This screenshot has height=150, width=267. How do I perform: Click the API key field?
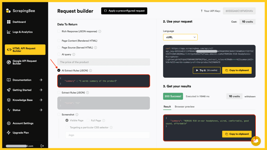pyautogui.click(x=239, y=11)
